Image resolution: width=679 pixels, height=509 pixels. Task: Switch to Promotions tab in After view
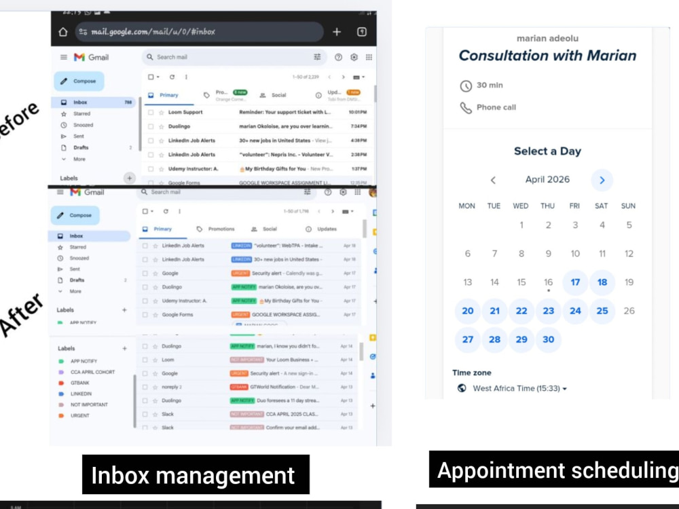pyautogui.click(x=217, y=229)
